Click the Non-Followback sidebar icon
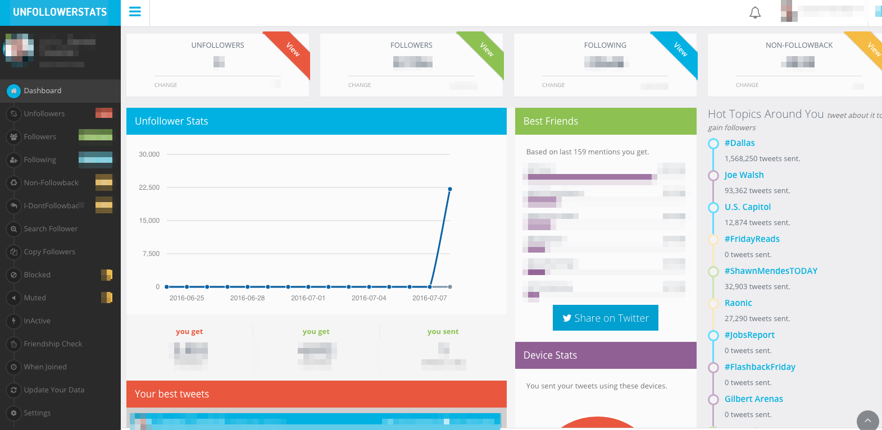The width and height of the screenshot is (882, 430). click(13, 183)
